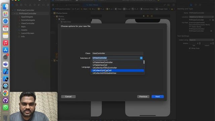Screen dimensions: 215x121
Task: Open Microsoft Teams from the dock
Action: [x=5, y=64]
